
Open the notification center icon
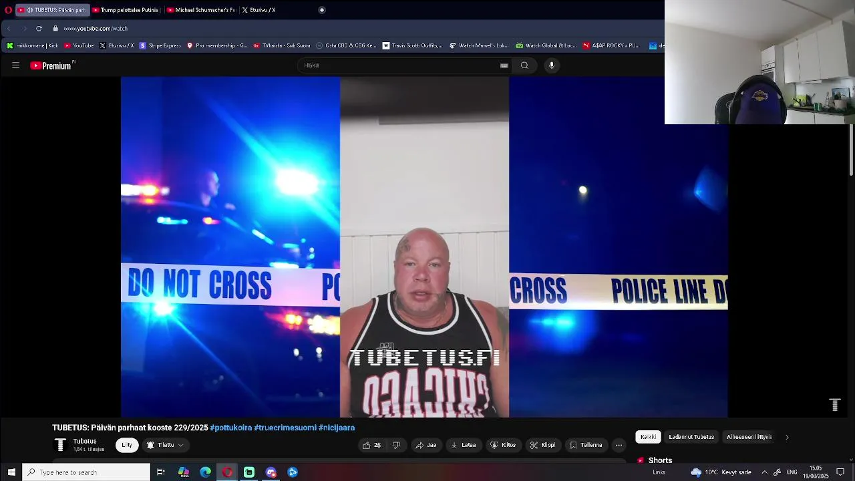[x=840, y=472]
